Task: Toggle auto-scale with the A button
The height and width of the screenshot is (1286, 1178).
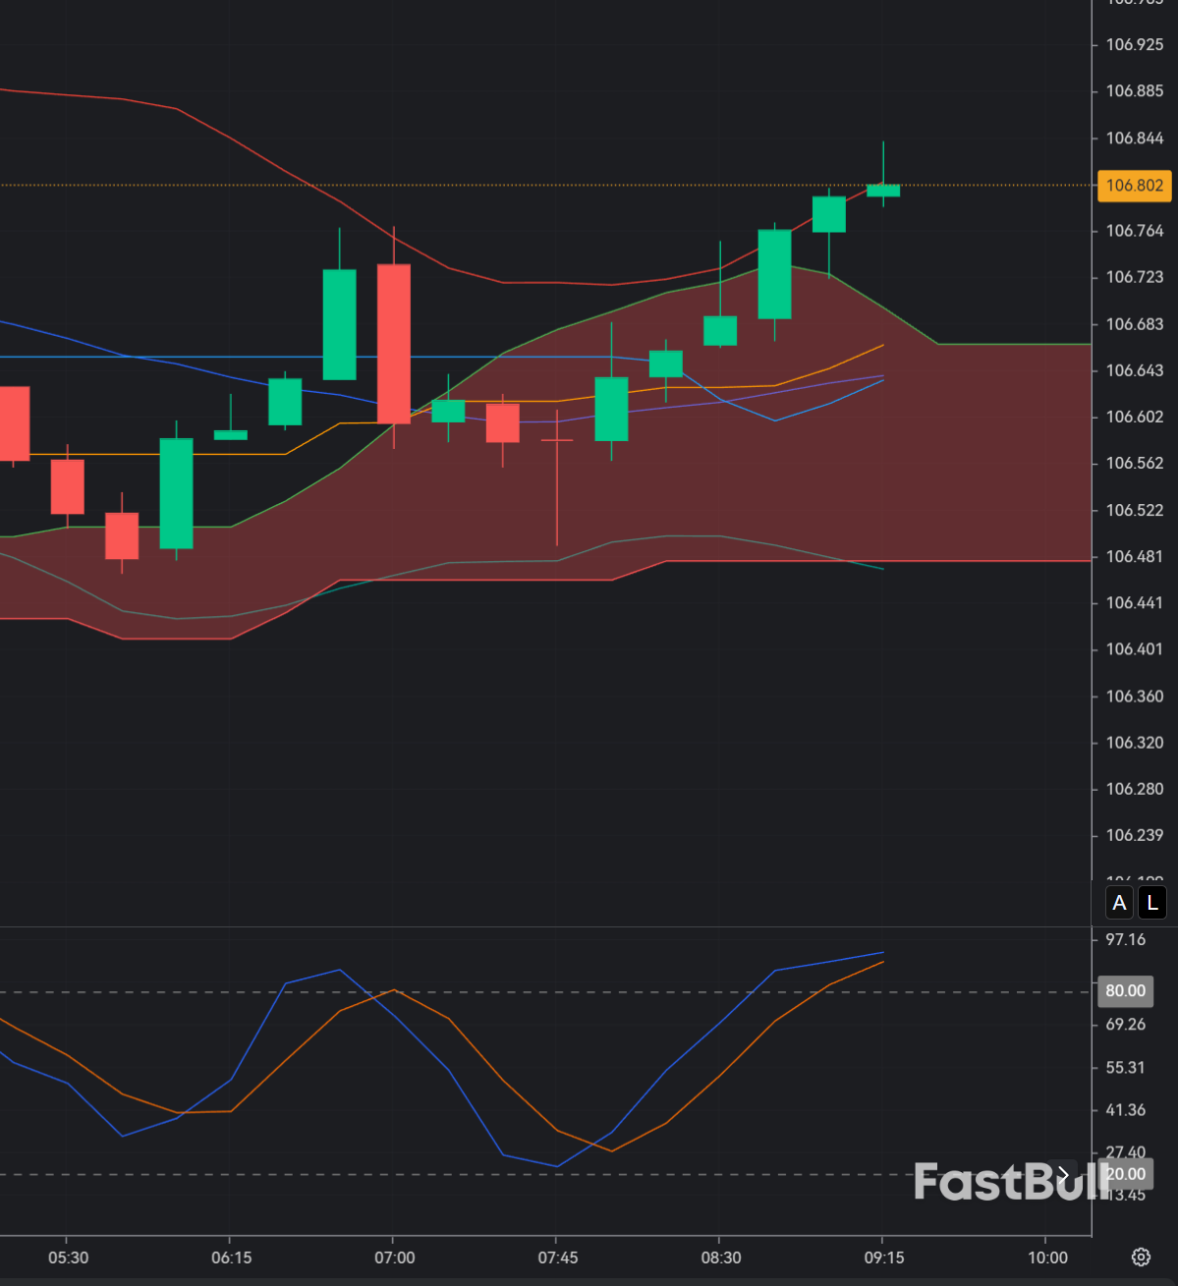Action: [x=1119, y=902]
